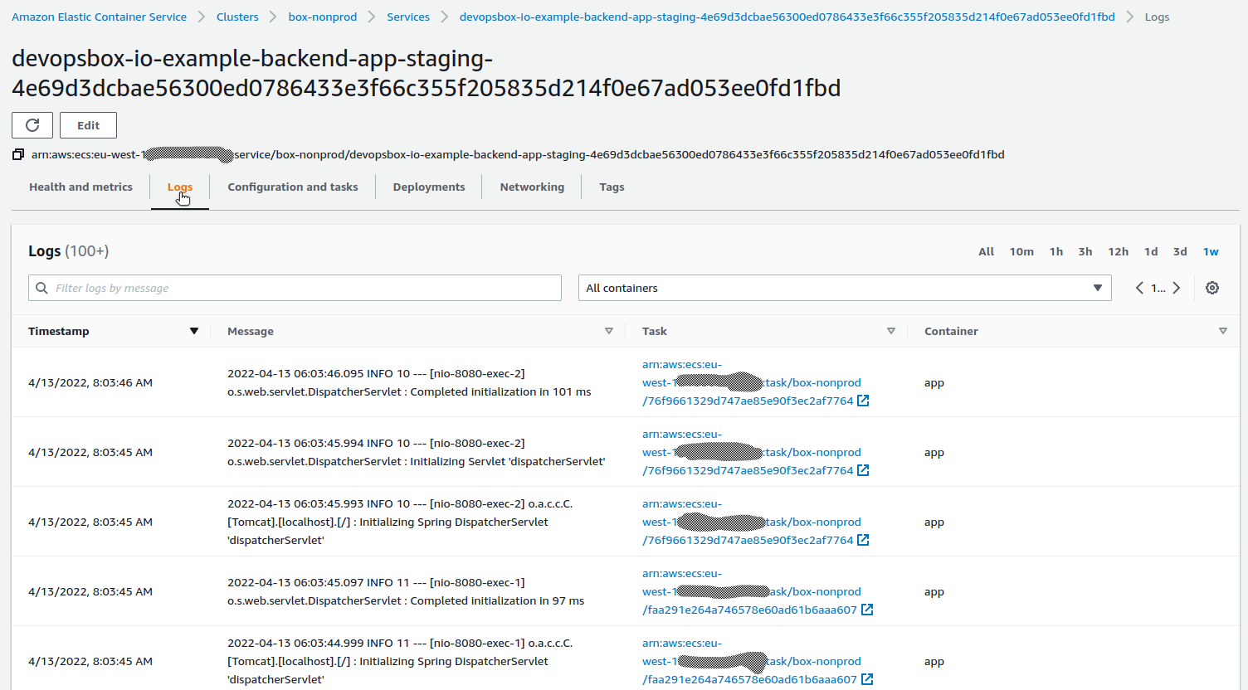Viewport: 1248px width, 690px height.
Task: Select the All time range filter
Action: click(986, 251)
